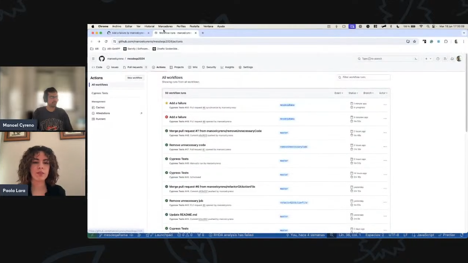Switch to the 'Add a failure' browser tab
The image size is (468, 263).
point(128,33)
